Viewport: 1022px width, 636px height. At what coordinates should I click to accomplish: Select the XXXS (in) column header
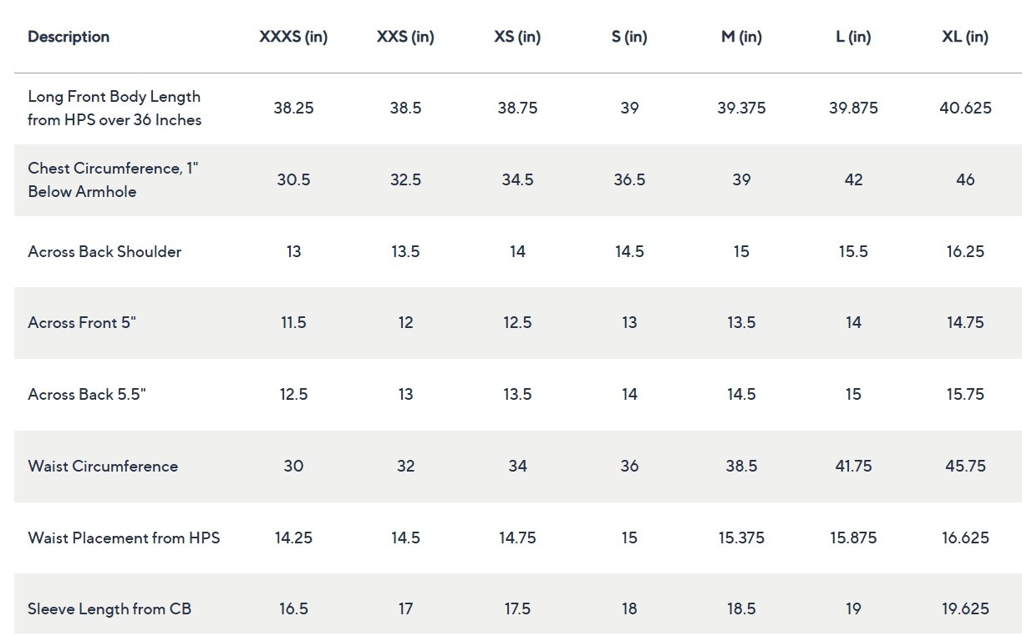(x=293, y=37)
